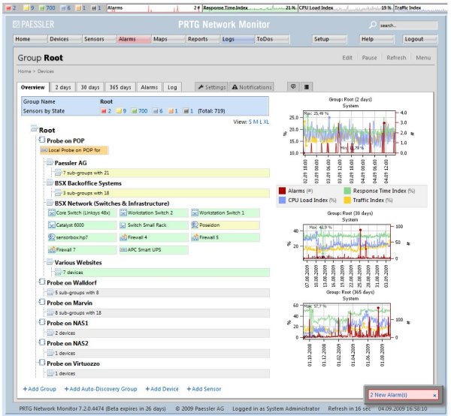Click the red down-sensors icon in top status bar
This screenshot has width=451, height=416.
(x=8, y=8)
